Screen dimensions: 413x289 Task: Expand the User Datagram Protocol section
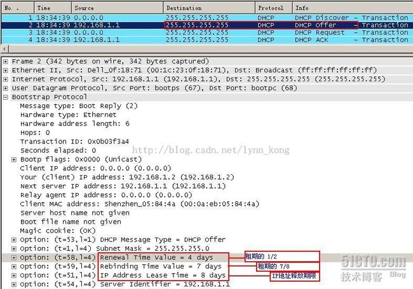[x=6, y=88]
